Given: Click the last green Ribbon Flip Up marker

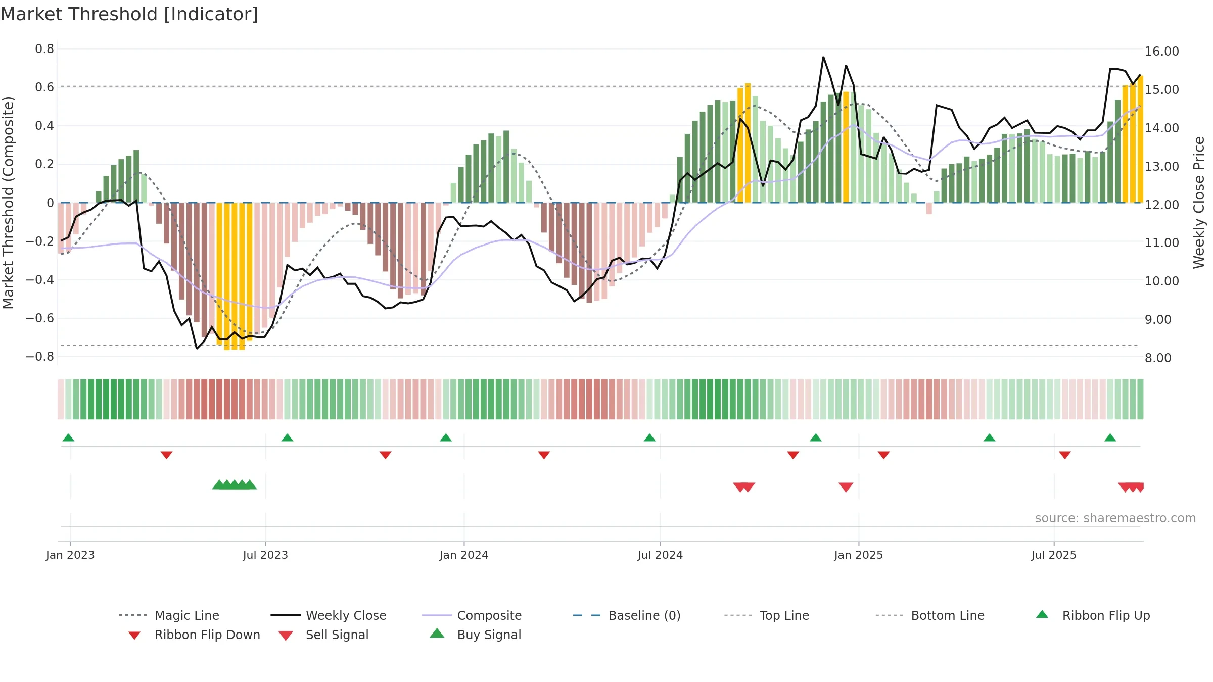Looking at the screenshot, I should pyautogui.click(x=1110, y=437).
